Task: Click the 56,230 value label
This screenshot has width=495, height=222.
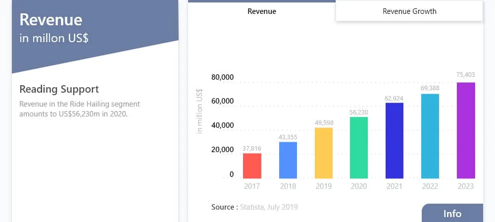Action: click(359, 112)
